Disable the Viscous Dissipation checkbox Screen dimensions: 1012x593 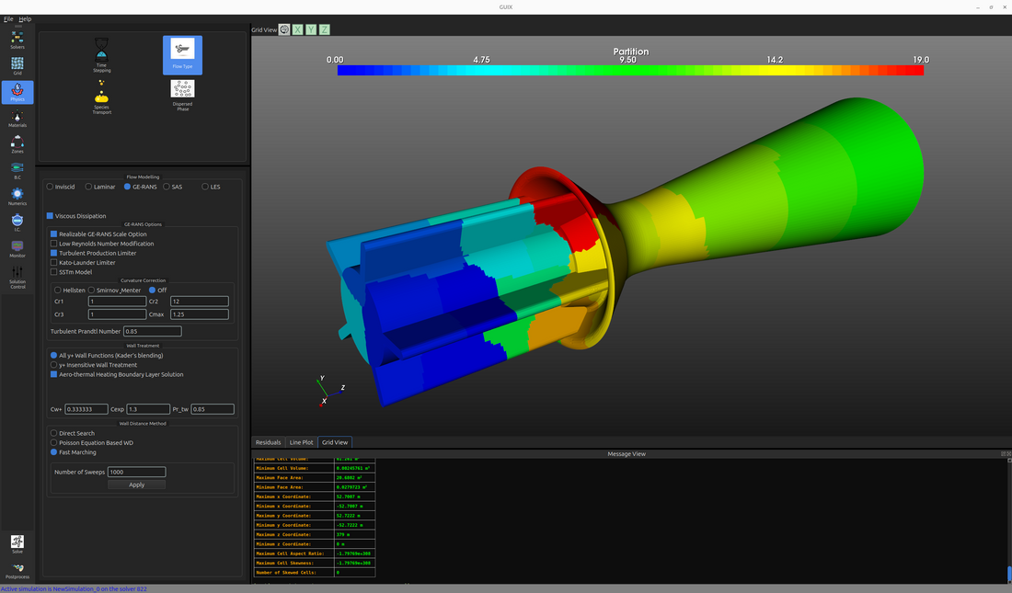coord(51,216)
